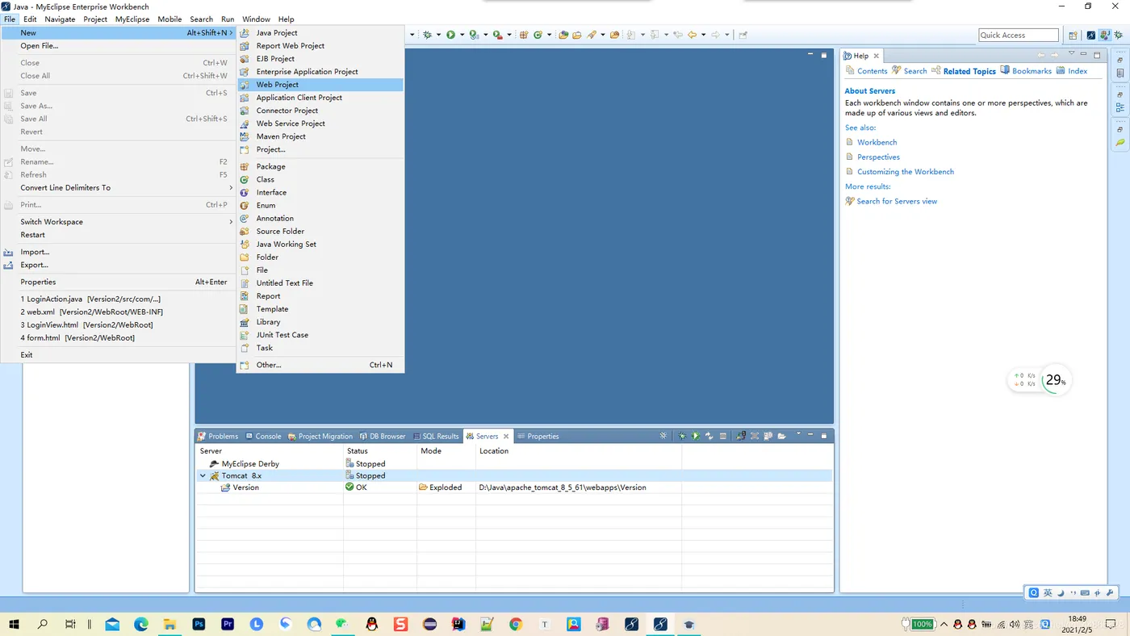Click Import... in the File menu
The image size is (1130, 636).
[x=119, y=252]
